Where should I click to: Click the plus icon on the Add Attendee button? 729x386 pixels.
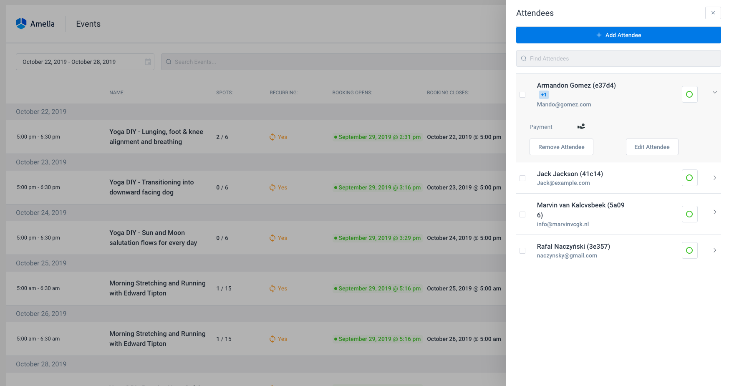[599, 35]
